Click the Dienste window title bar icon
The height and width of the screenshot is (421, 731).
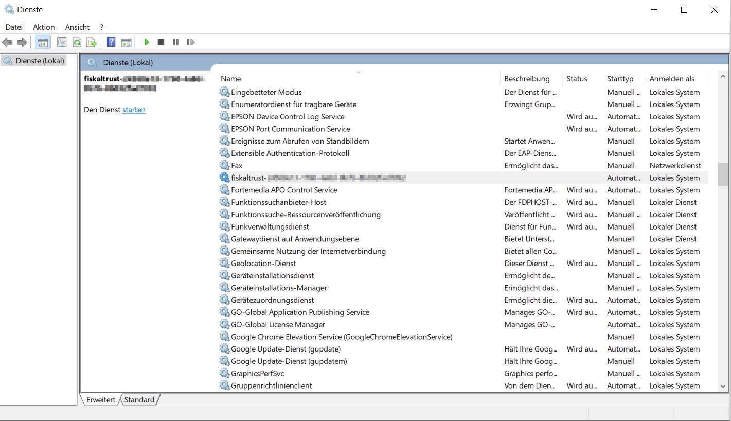coord(9,9)
